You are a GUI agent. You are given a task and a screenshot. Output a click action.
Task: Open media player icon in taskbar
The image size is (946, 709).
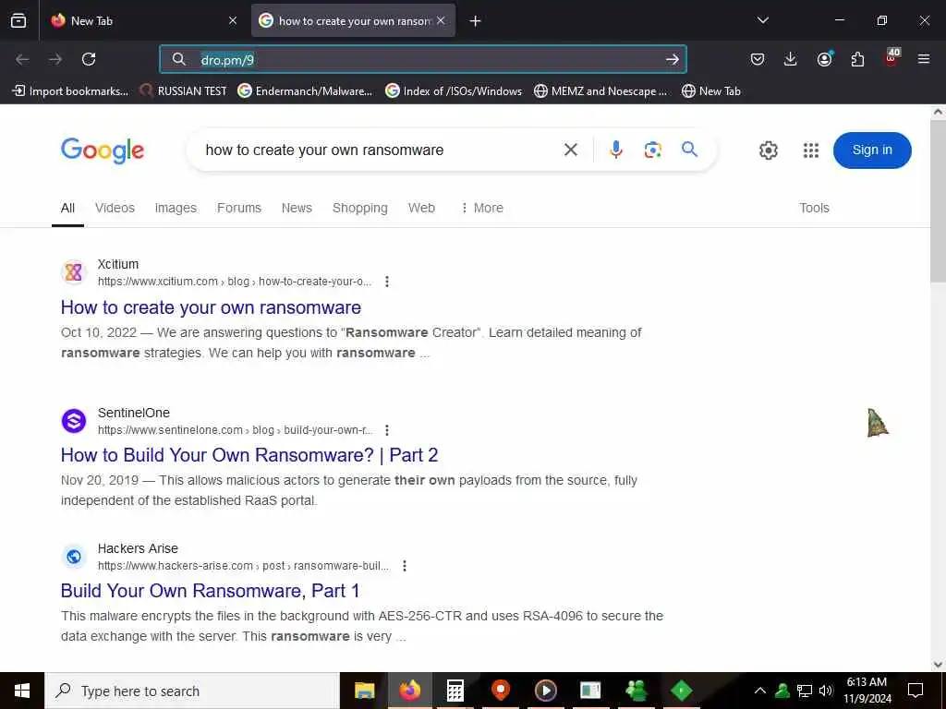(545, 691)
